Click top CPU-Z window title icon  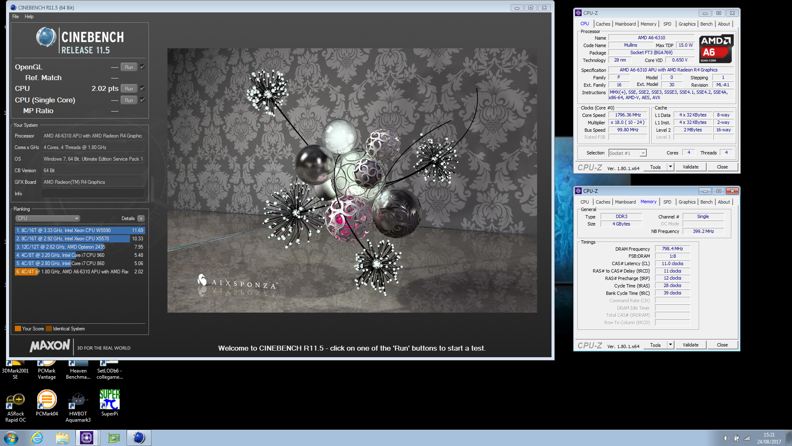(578, 13)
